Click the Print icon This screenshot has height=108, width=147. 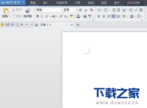click(12, 25)
